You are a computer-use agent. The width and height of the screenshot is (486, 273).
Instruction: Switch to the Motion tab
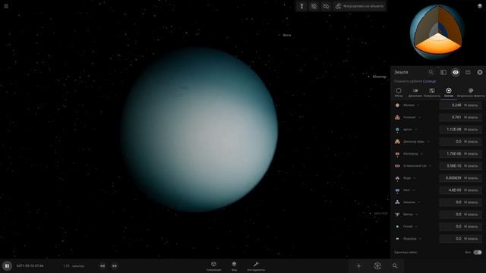(x=415, y=93)
